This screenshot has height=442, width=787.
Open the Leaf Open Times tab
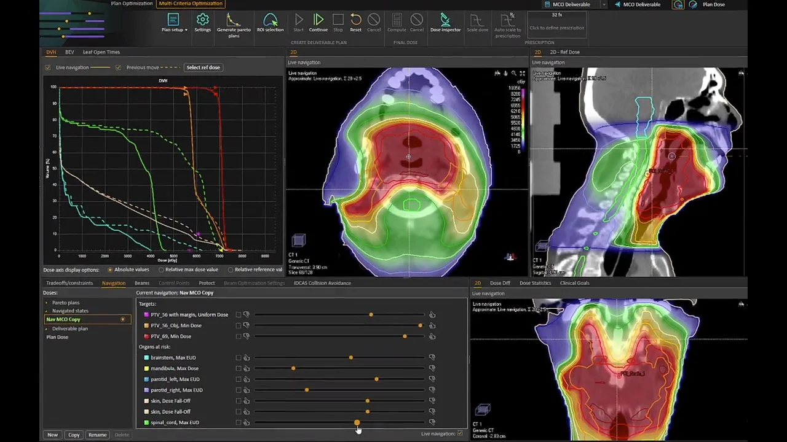(x=101, y=52)
